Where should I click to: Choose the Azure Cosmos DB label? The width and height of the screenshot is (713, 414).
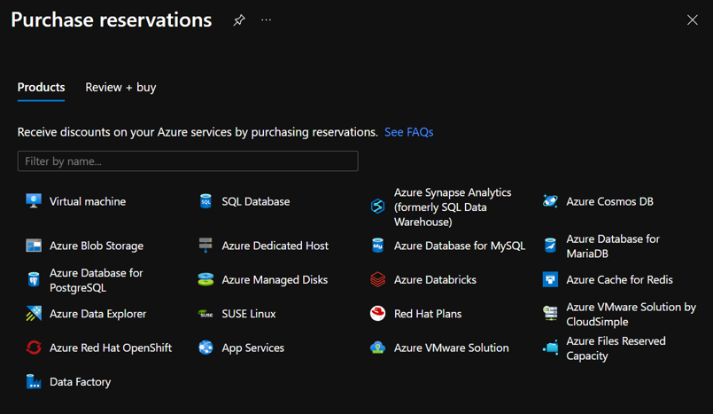click(x=609, y=201)
